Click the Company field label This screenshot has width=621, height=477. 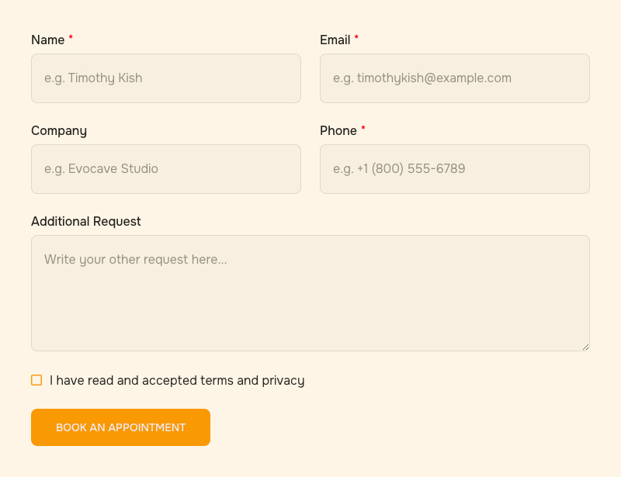(59, 130)
